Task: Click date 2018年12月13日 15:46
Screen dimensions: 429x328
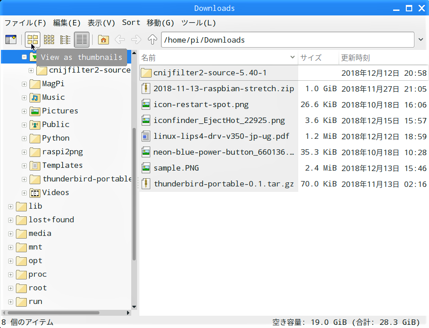Action: coord(384,168)
